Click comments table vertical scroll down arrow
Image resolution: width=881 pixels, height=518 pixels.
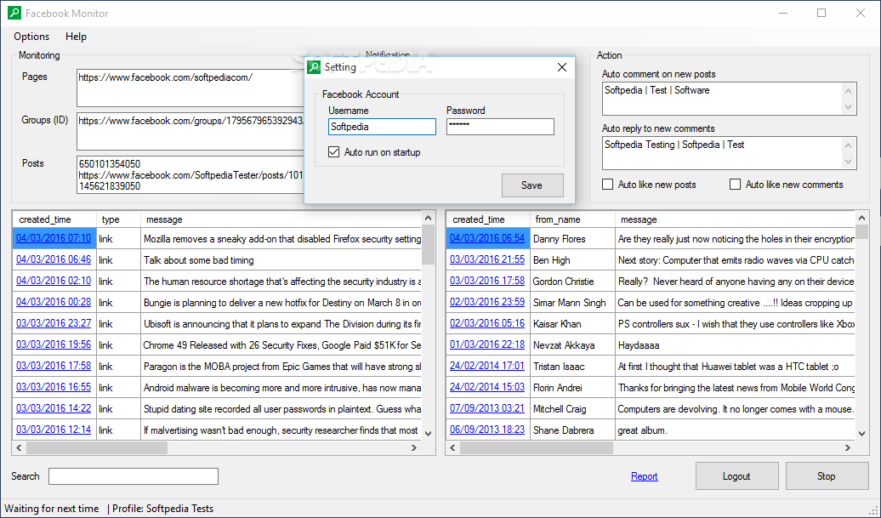point(862,433)
